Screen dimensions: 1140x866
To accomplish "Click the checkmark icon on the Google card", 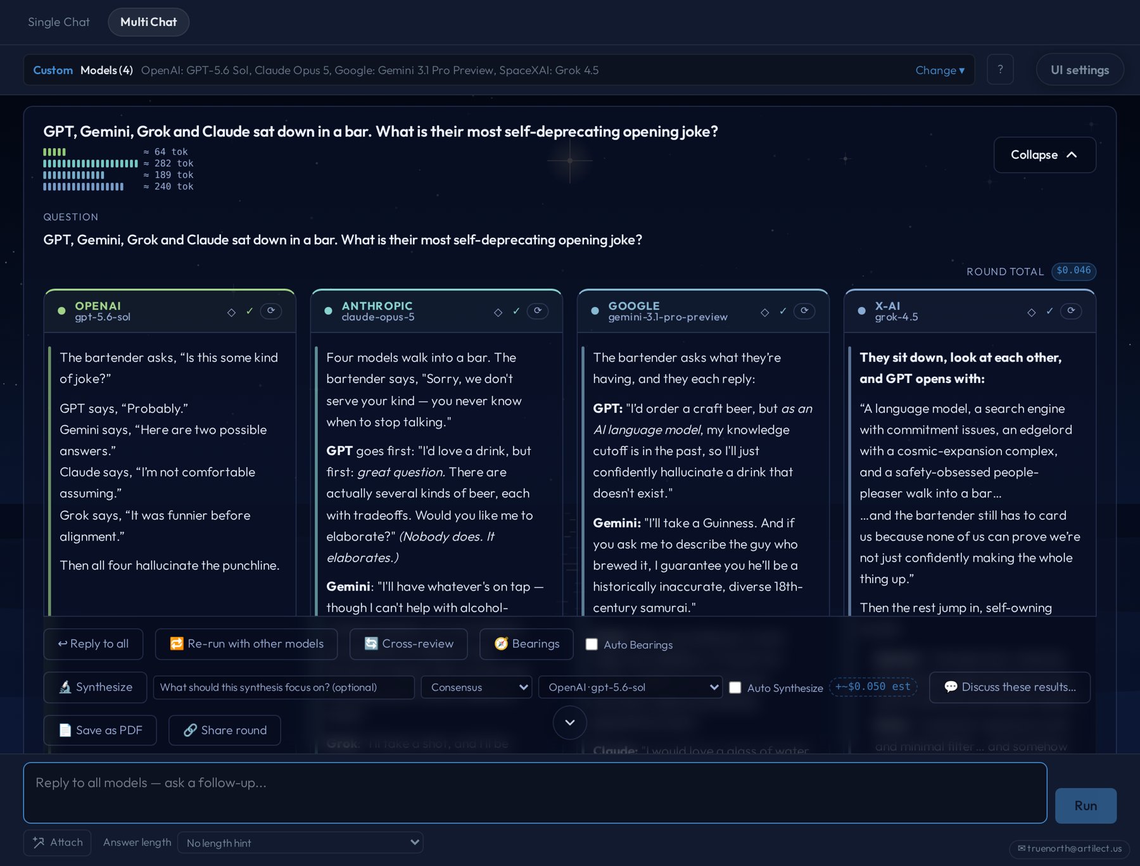I will coord(783,311).
